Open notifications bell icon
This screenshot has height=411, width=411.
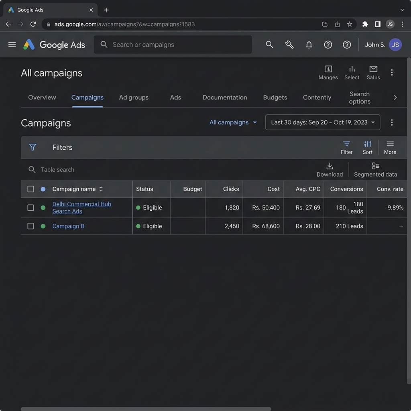point(309,45)
